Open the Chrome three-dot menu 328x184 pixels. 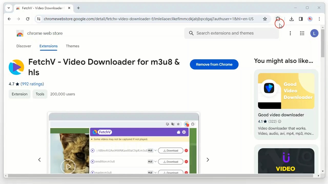pyautogui.click(x=319, y=19)
